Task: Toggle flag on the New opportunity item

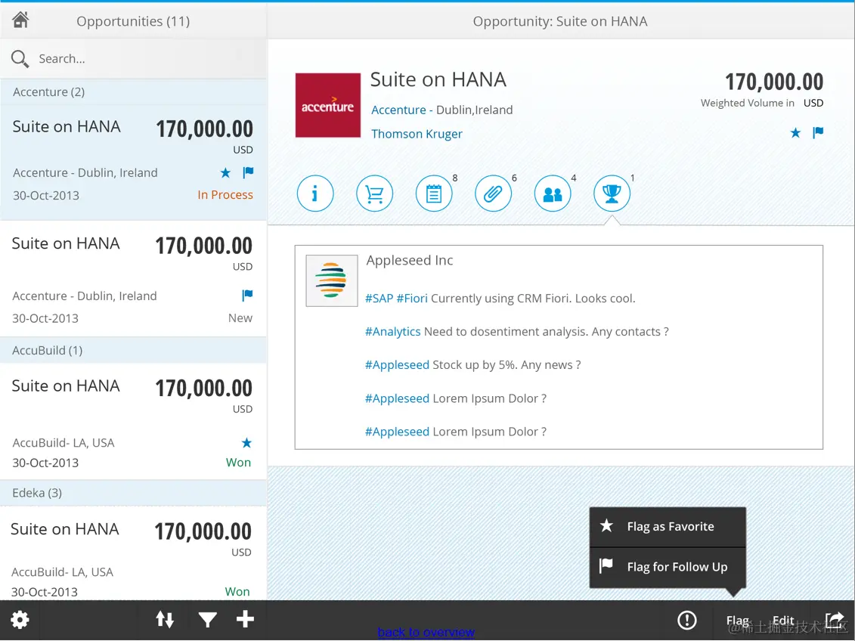Action: coord(247,296)
